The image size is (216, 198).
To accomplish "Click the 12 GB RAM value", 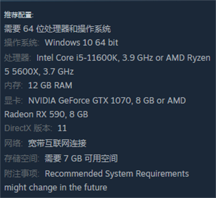I will tap(50, 85).
